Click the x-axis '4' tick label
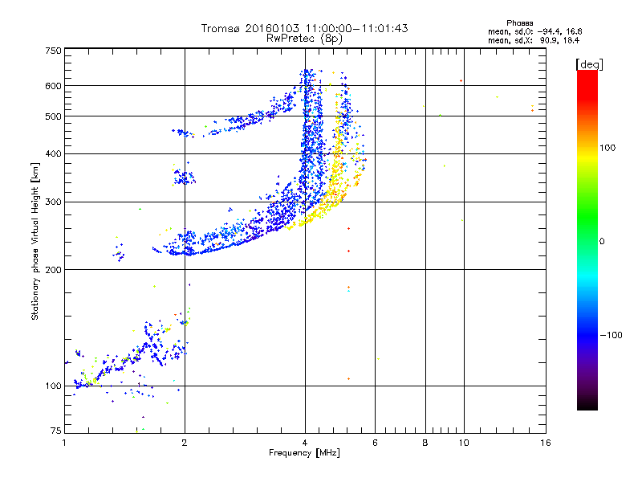Image resolution: width=642 pixels, height=482 pixels. (x=305, y=443)
